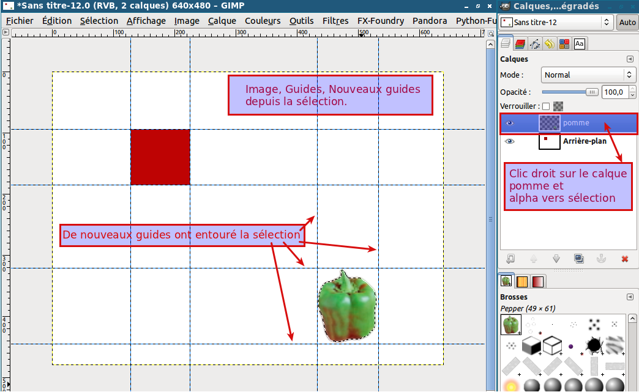
Task: Lower the pomme layer with down arrow
Action: pos(556,259)
